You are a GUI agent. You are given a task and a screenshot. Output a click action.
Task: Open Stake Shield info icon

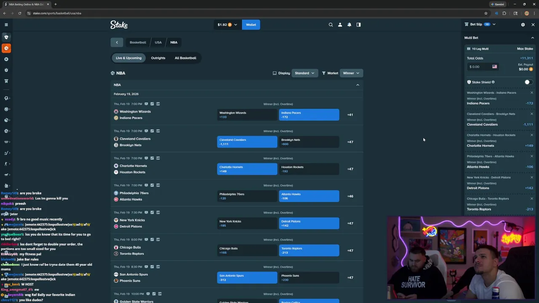(493, 82)
